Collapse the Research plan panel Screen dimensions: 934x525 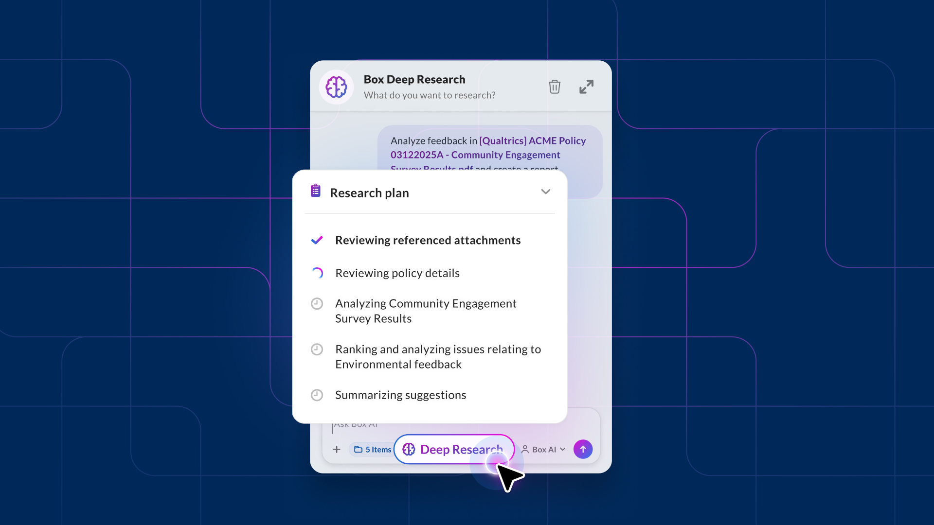pos(545,192)
